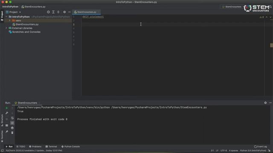273x153 pixels.
Task: Open line separator LF selector
Action: point(217,150)
